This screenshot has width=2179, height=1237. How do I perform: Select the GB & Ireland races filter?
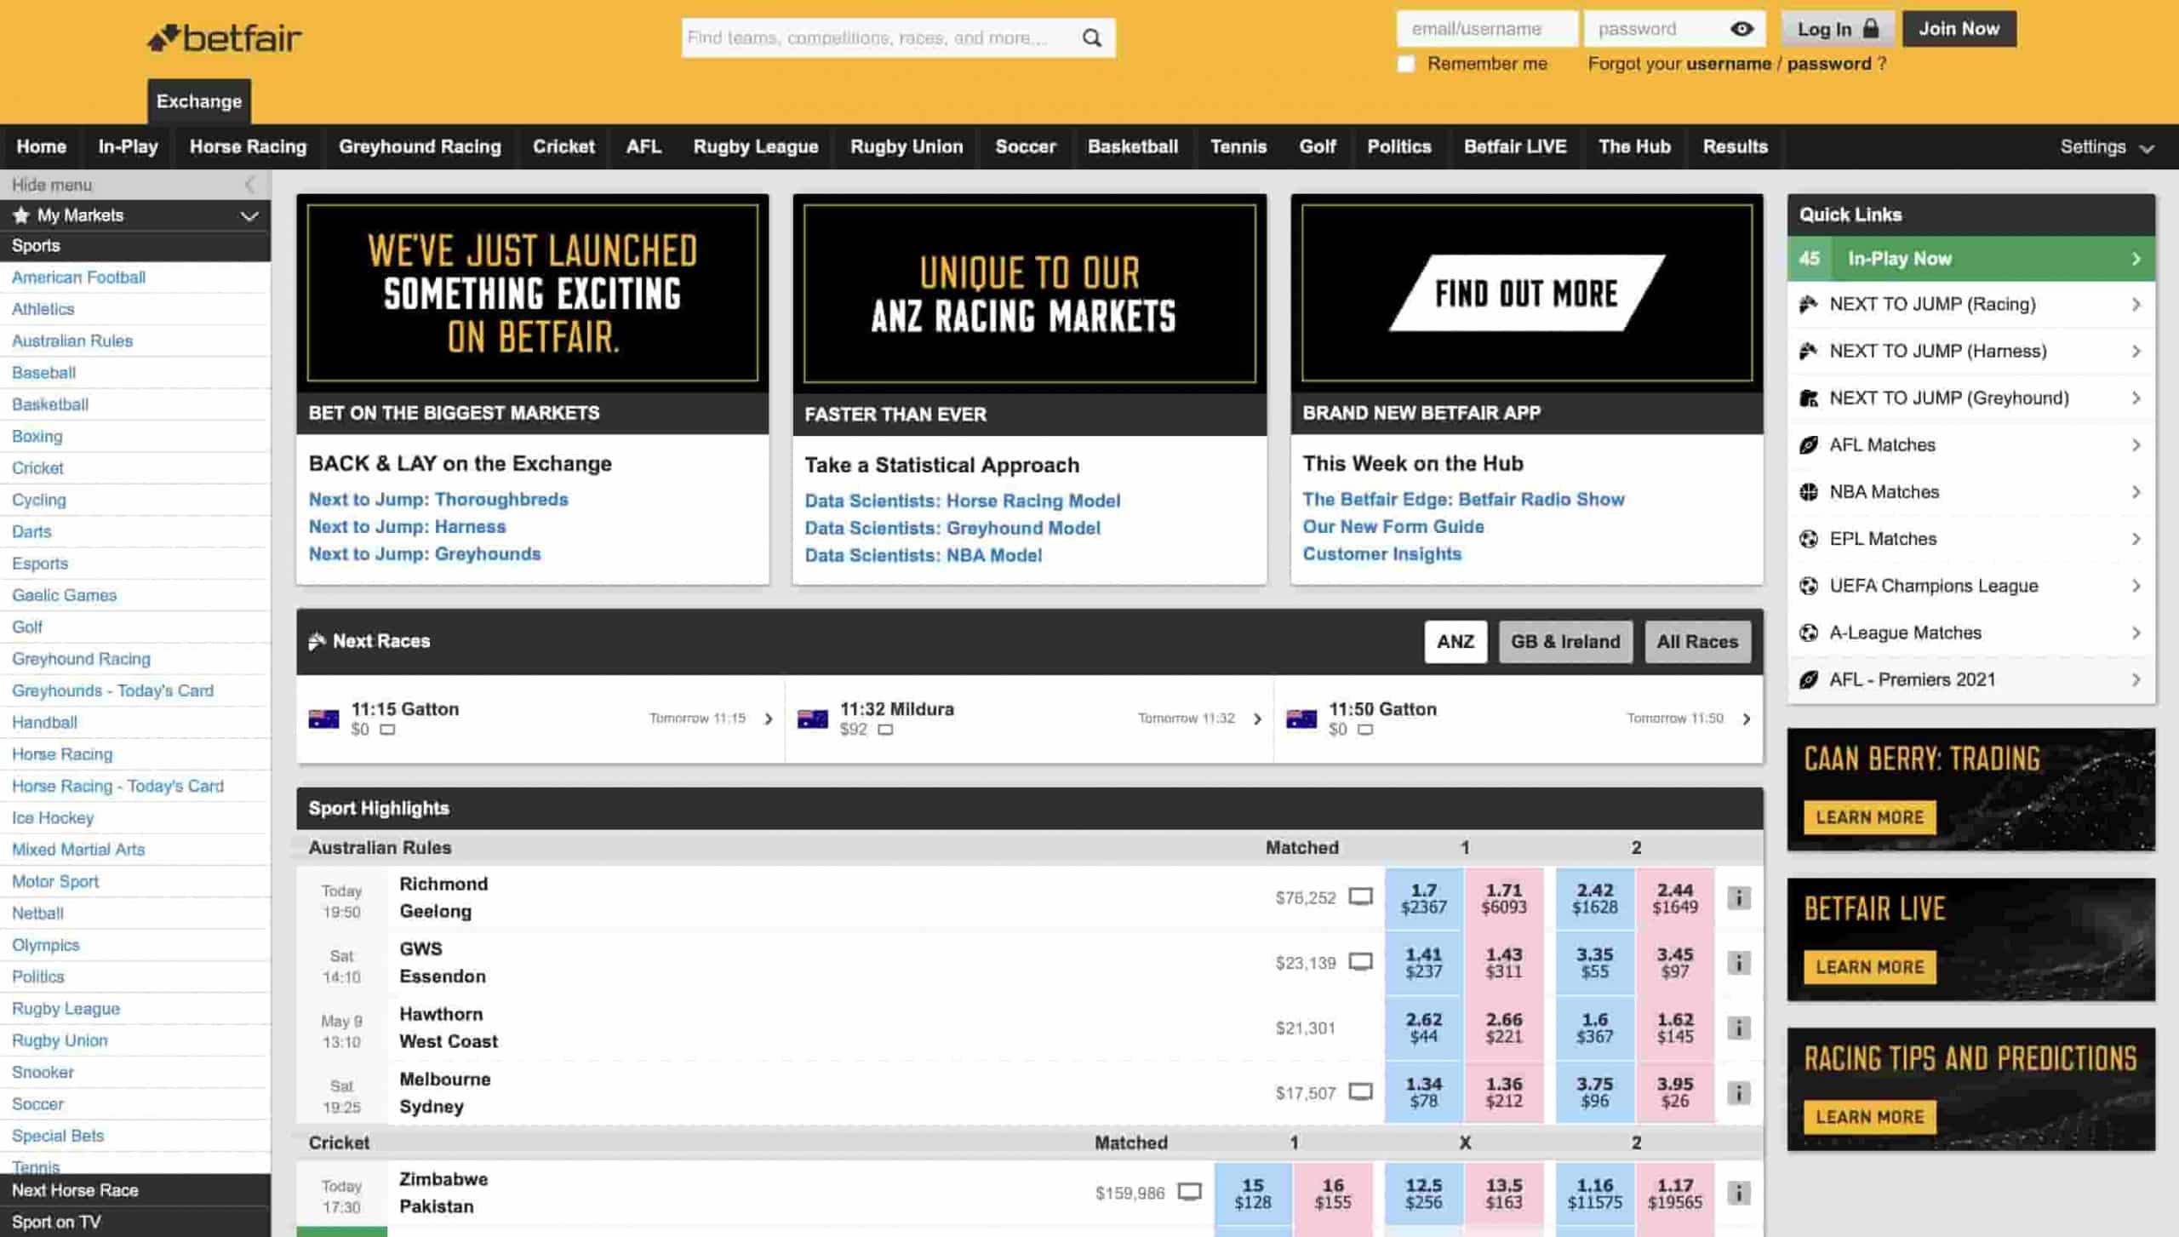click(x=1565, y=642)
